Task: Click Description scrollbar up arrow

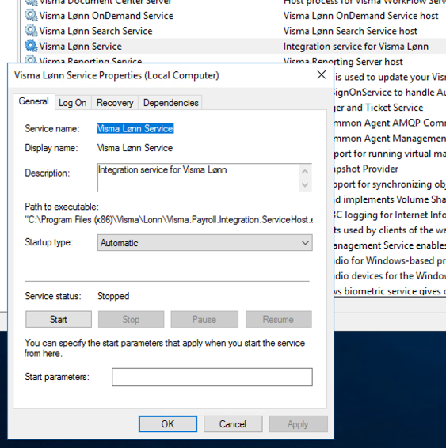Action: [x=305, y=171]
